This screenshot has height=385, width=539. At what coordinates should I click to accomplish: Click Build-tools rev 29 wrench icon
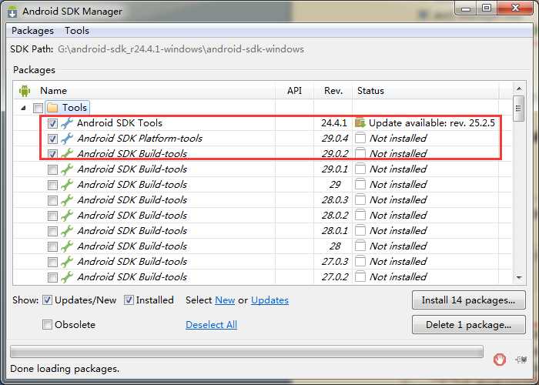click(67, 185)
